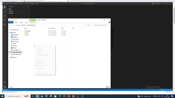Refresh the File Explorer address bar

pos(89,25)
